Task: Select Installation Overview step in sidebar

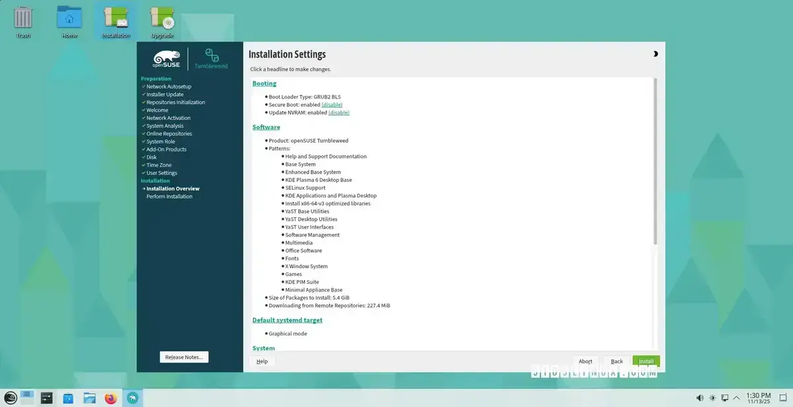Action: [x=172, y=188]
